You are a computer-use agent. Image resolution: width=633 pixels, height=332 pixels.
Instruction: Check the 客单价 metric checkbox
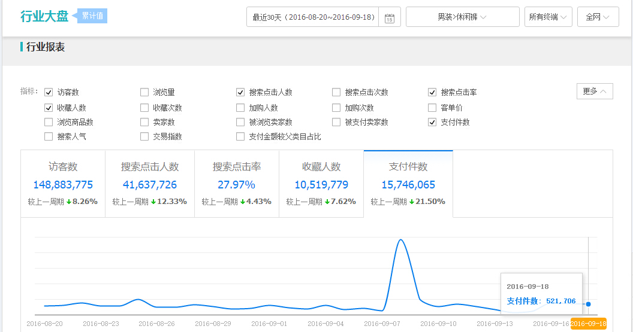(x=432, y=108)
